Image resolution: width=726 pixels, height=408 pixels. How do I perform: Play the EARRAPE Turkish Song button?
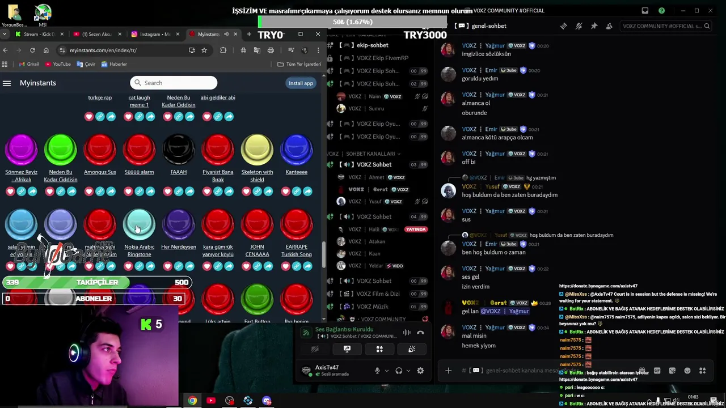[297, 224]
